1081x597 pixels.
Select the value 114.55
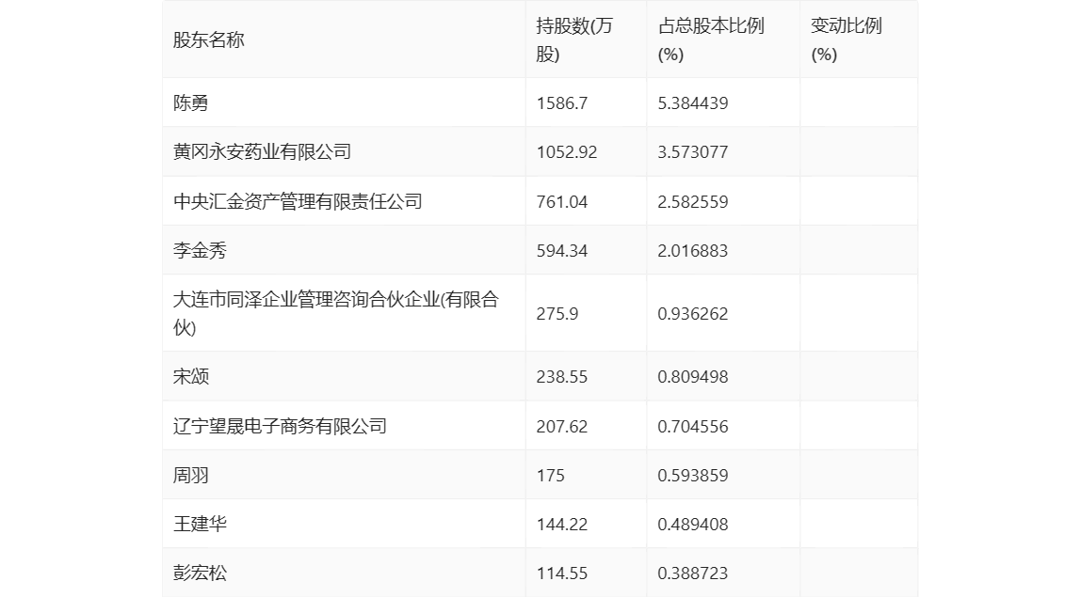(562, 573)
